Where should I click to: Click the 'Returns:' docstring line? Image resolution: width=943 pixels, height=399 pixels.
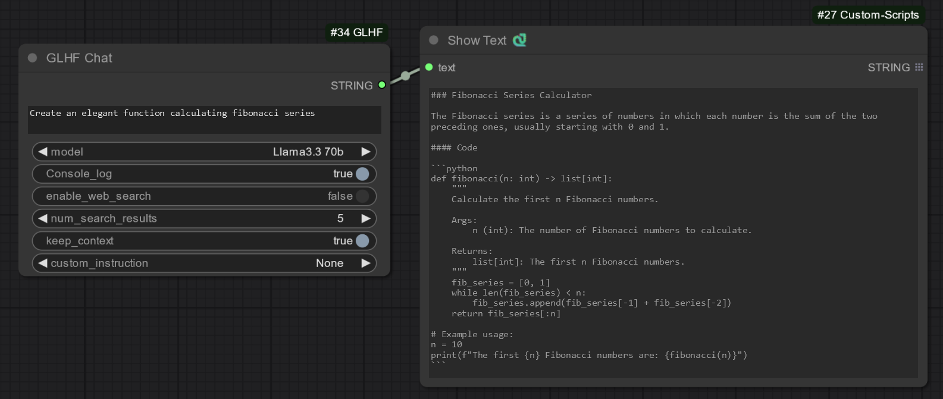click(472, 251)
